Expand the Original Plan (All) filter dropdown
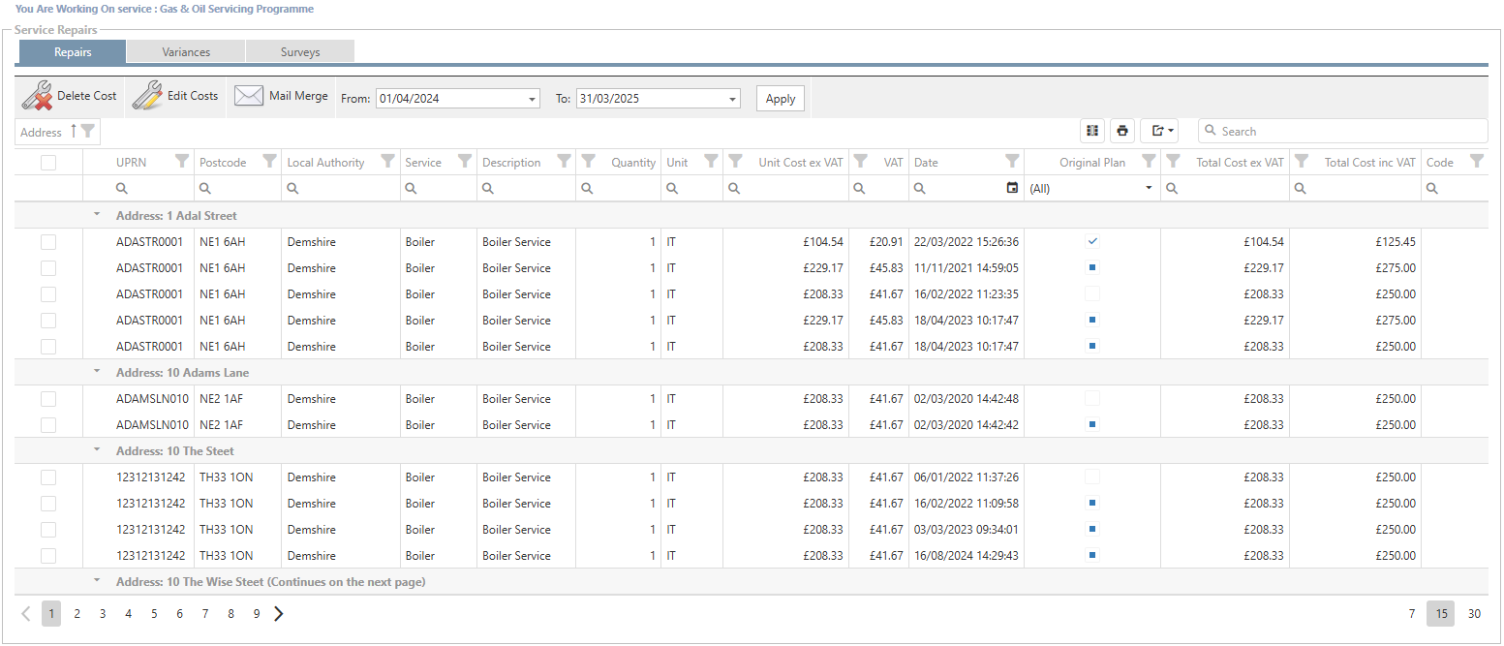 point(1149,188)
